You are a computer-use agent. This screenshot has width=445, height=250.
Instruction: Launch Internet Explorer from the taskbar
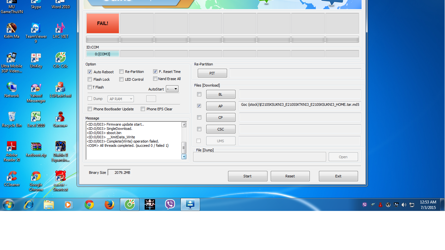pos(29,204)
